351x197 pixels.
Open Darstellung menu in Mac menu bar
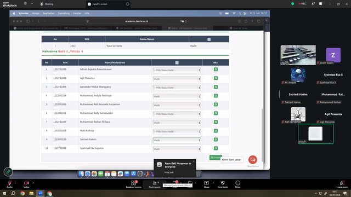point(64,13)
